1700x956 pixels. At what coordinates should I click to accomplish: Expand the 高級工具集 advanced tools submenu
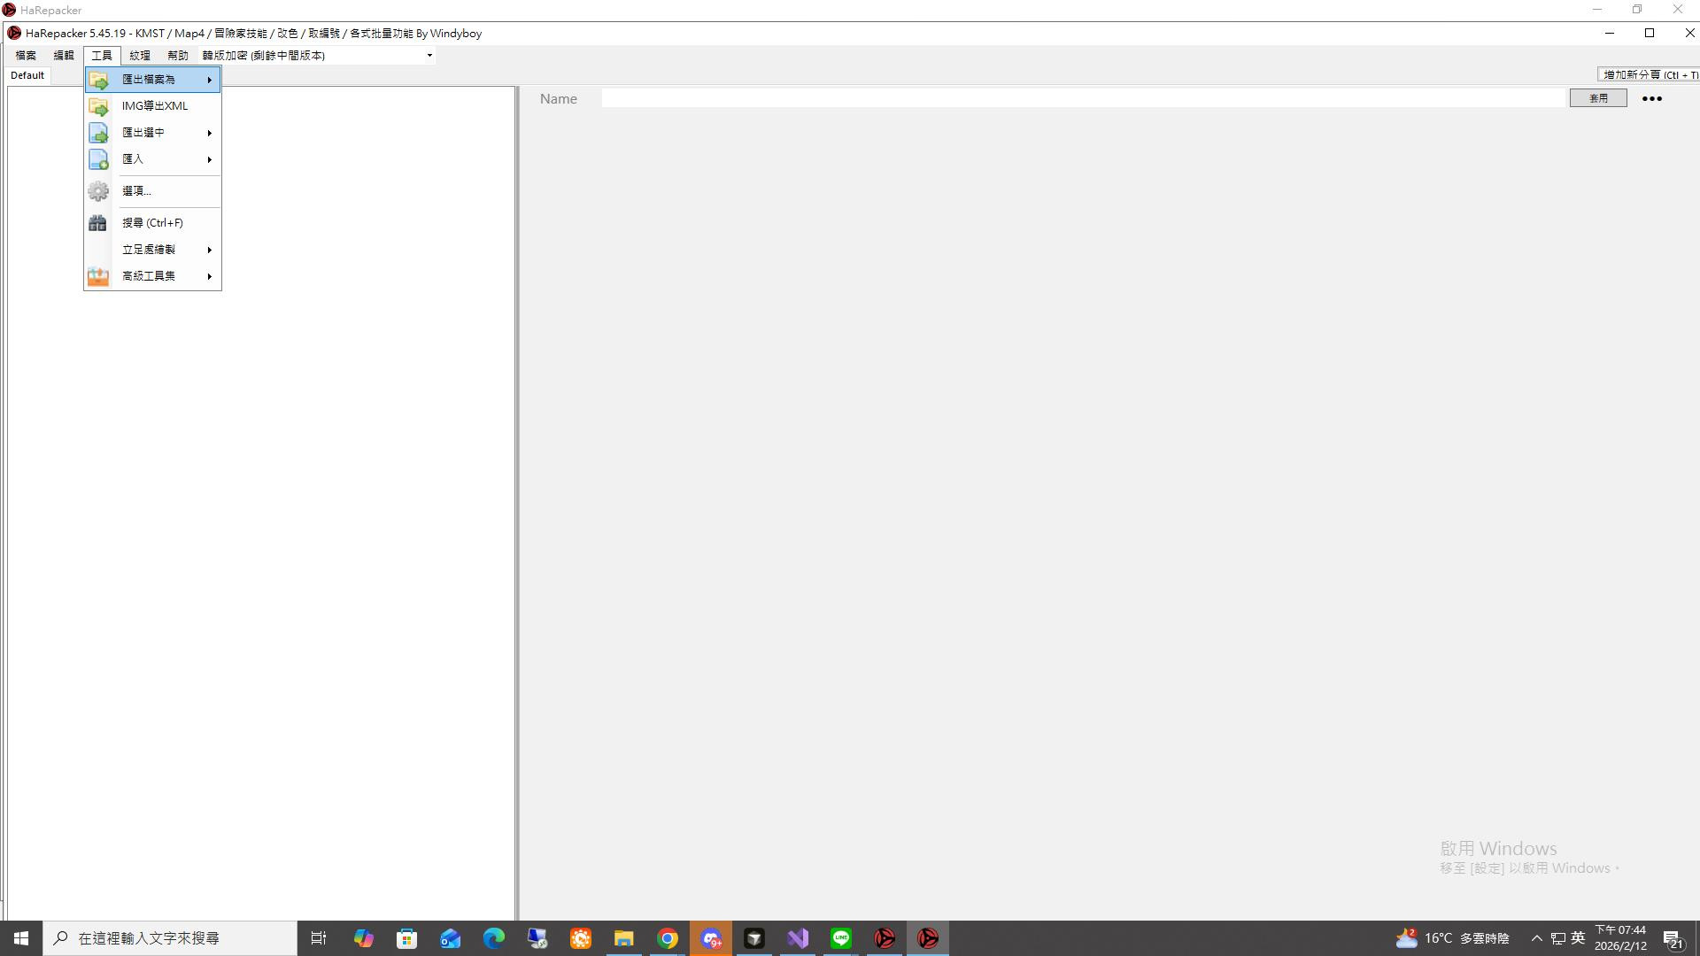(x=152, y=276)
